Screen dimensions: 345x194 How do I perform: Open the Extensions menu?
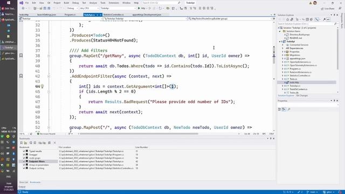[114, 3]
